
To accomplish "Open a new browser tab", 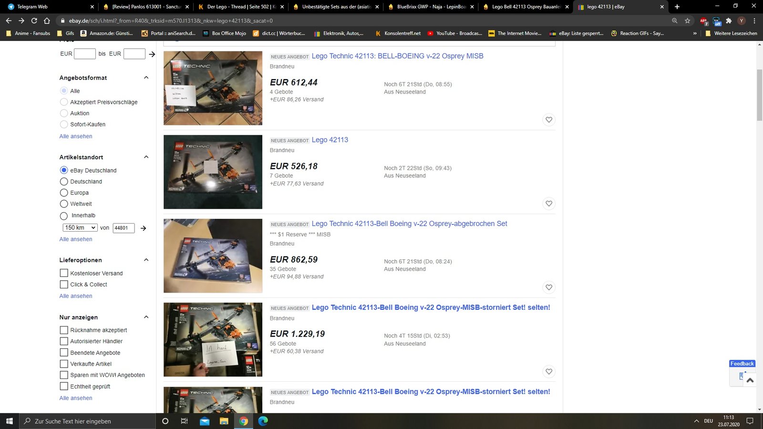I will pyautogui.click(x=677, y=7).
